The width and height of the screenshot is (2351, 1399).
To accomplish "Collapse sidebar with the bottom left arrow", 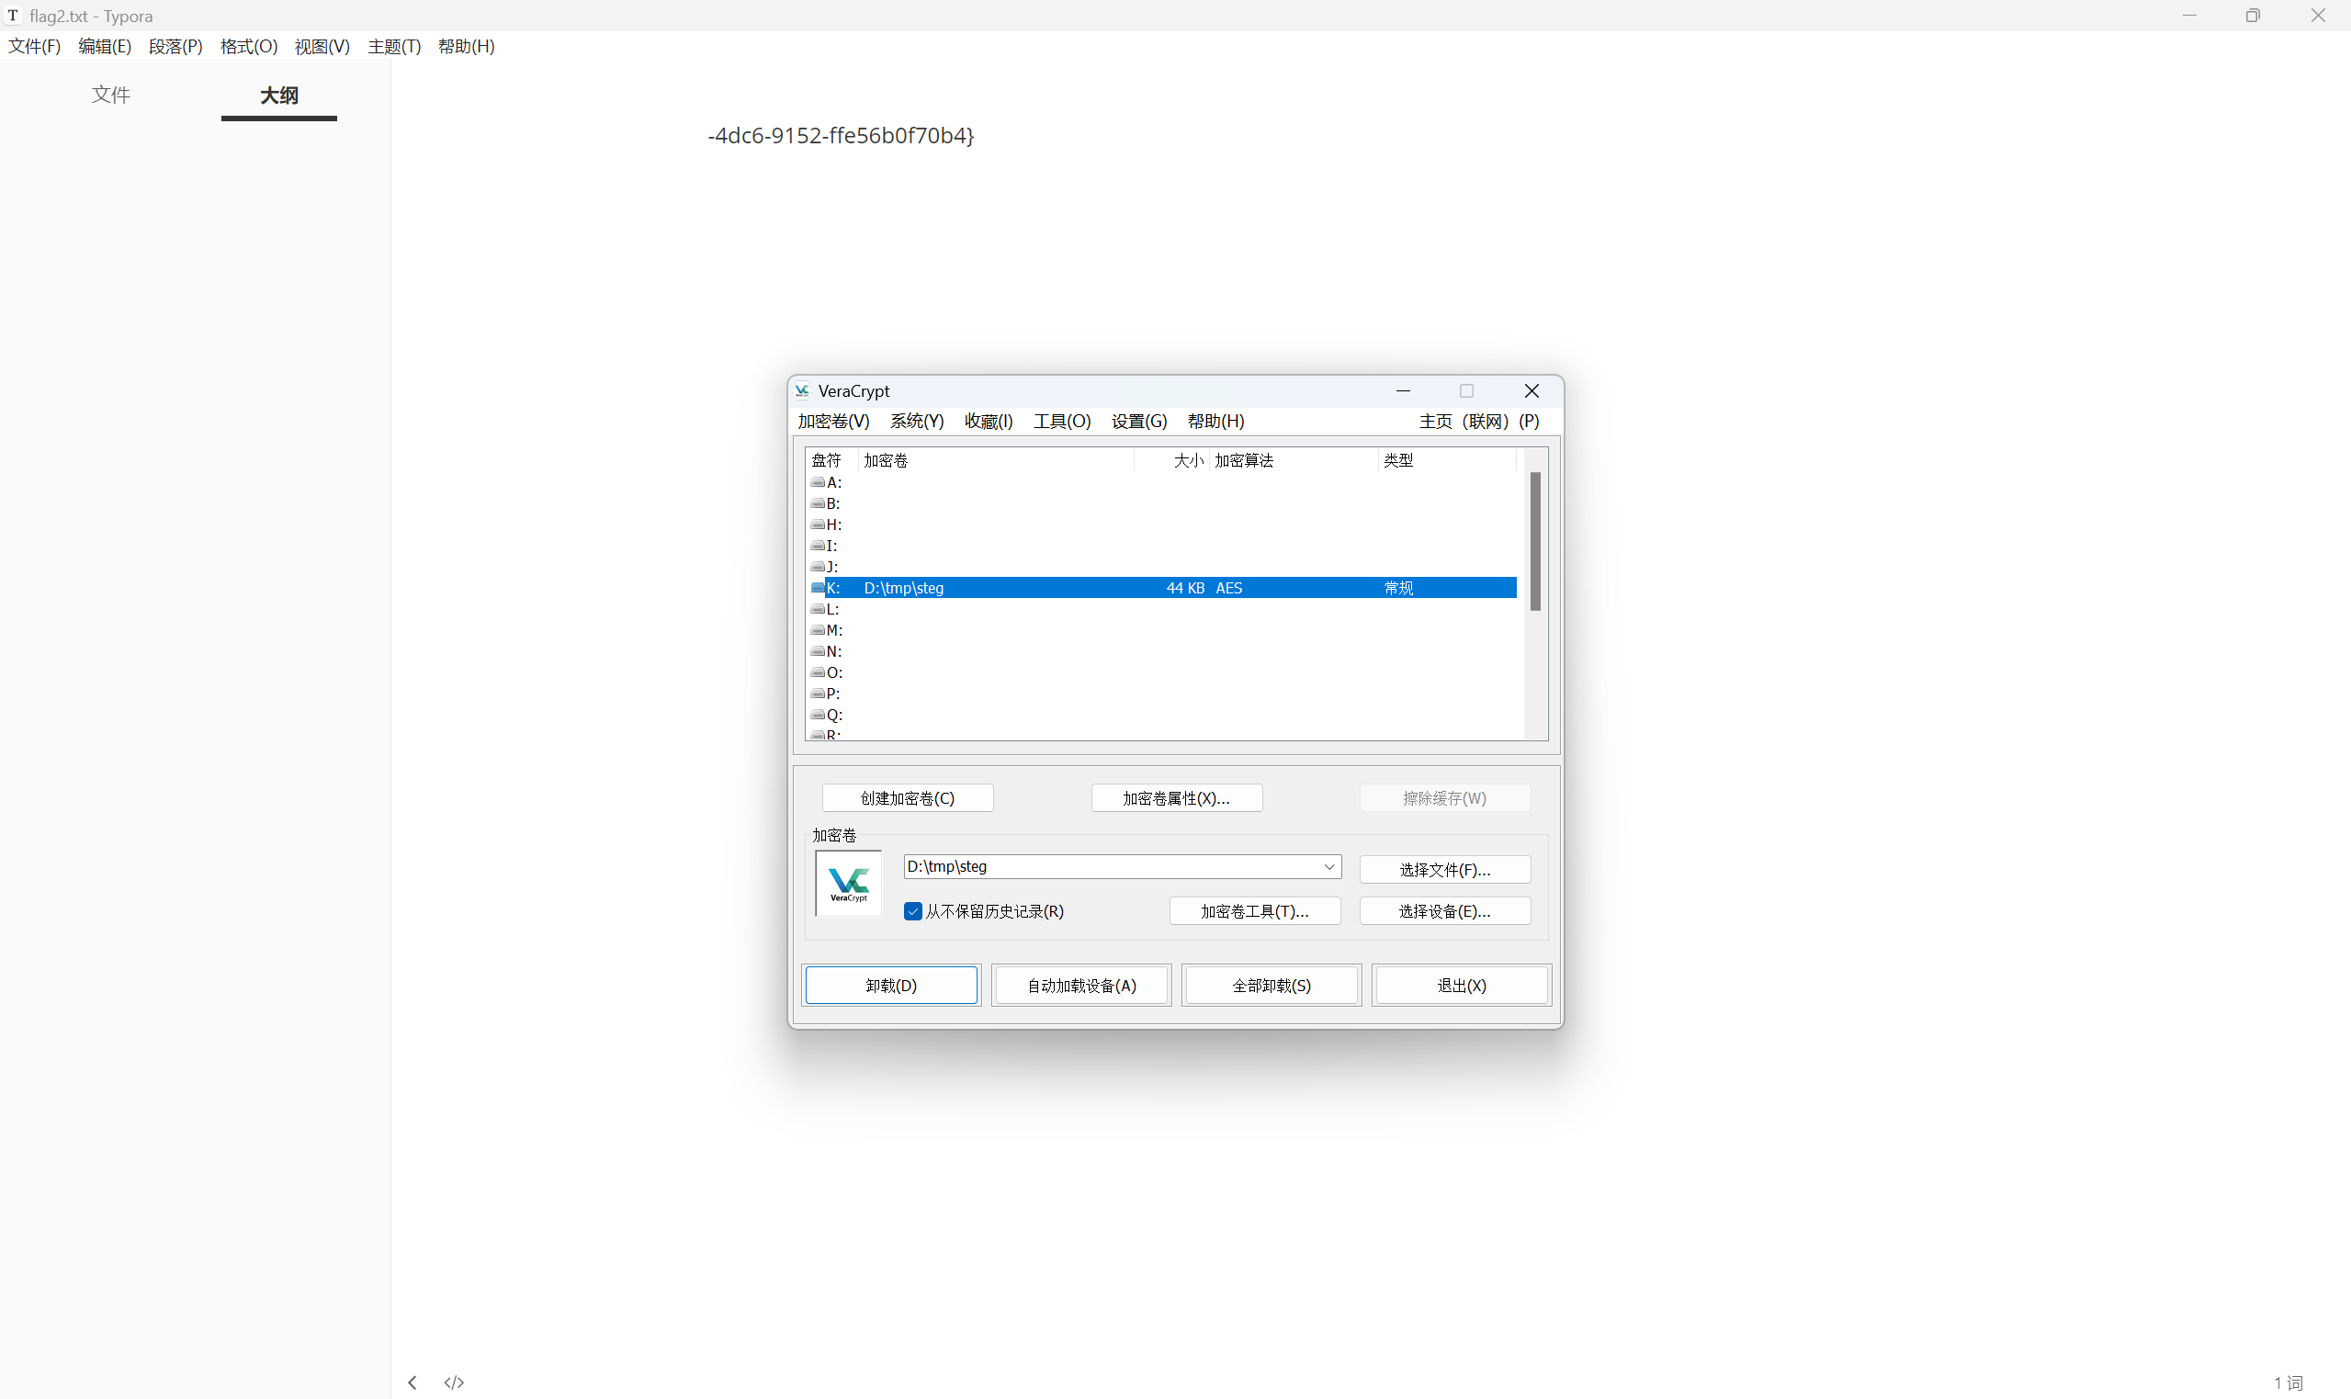I will click(412, 1382).
